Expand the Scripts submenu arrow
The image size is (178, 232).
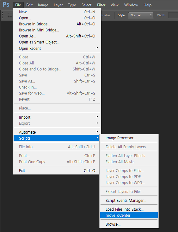click(x=97, y=138)
